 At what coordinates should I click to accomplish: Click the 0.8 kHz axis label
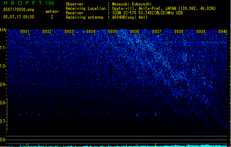[x=3, y=103]
